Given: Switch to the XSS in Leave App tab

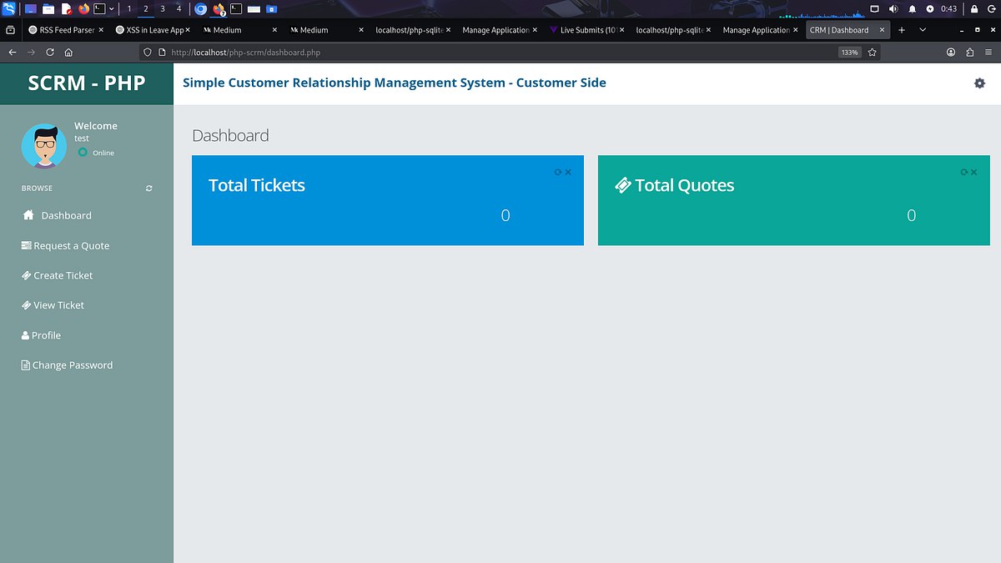Looking at the screenshot, I should (153, 29).
